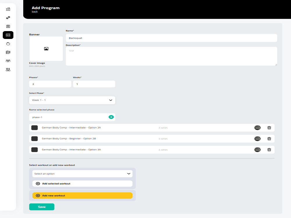Tick the checkbox for the Beginner Option 2B workout

34,139
